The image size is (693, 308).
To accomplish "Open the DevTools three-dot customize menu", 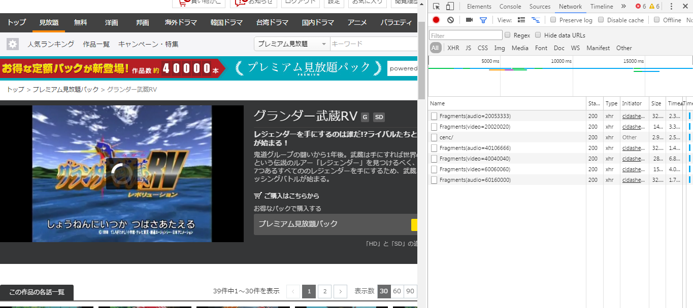I will pos(671,7).
